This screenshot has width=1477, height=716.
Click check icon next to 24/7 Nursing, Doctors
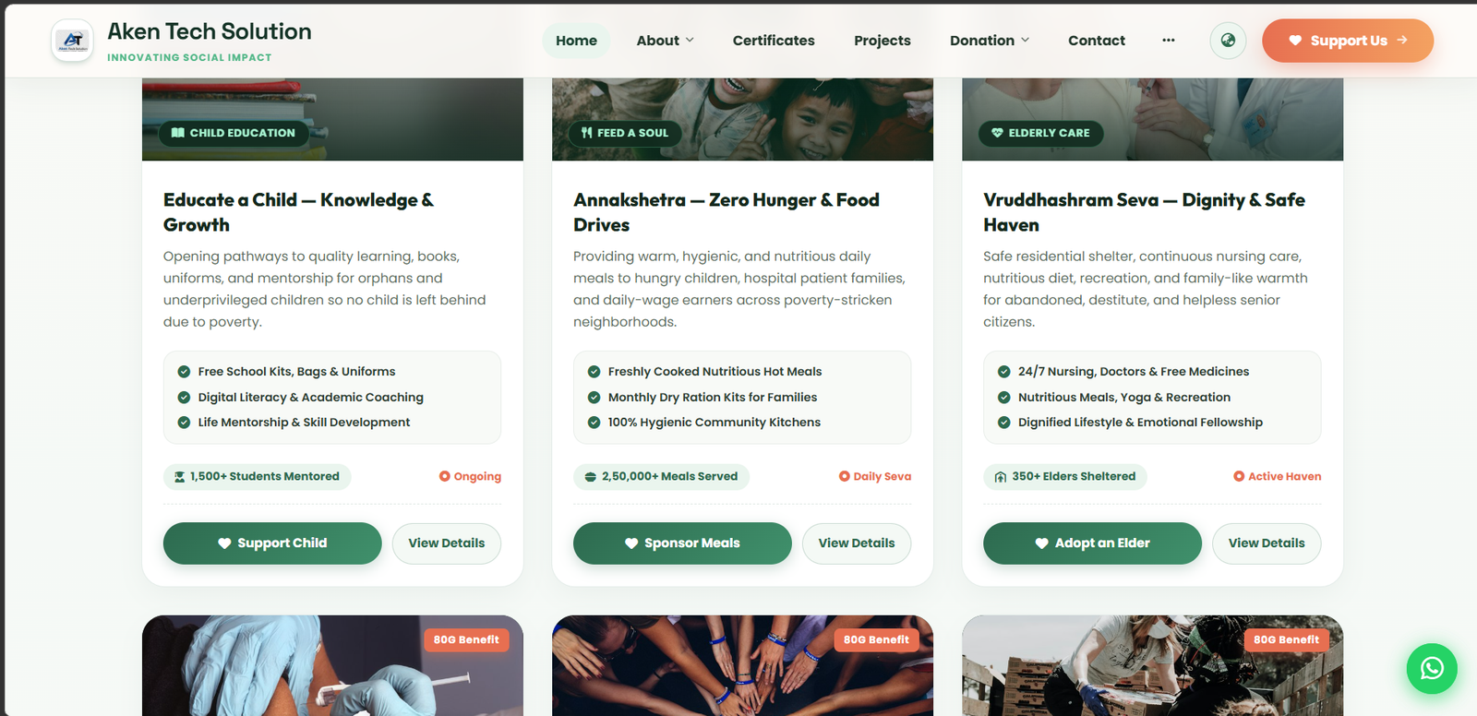pyautogui.click(x=1003, y=372)
